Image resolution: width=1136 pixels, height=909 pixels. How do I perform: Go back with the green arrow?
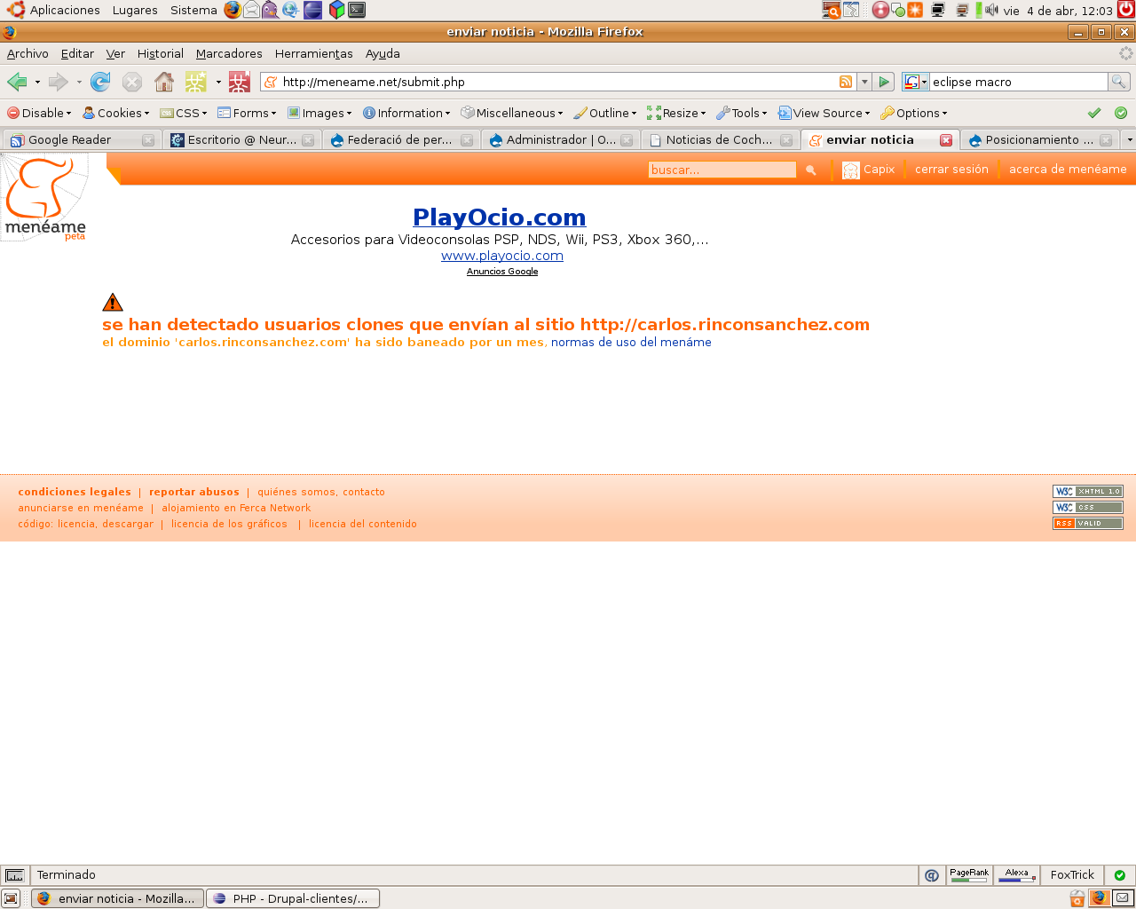17,82
